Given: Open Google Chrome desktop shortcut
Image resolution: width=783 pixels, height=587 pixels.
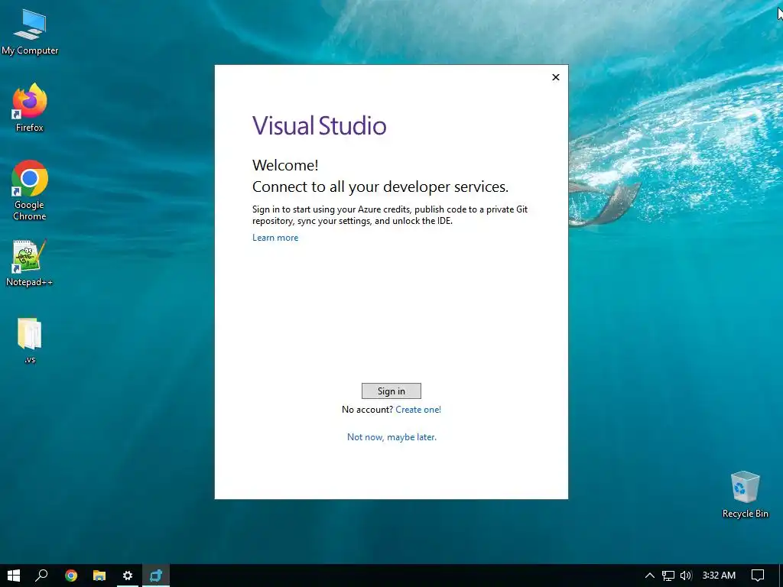Looking at the screenshot, I should pyautogui.click(x=30, y=190).
